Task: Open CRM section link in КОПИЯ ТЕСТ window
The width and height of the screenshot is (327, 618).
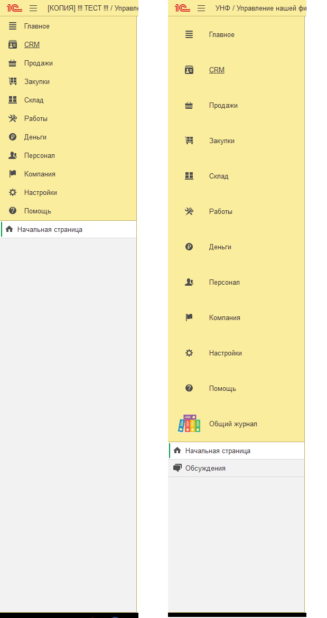Action: [32, 45]
